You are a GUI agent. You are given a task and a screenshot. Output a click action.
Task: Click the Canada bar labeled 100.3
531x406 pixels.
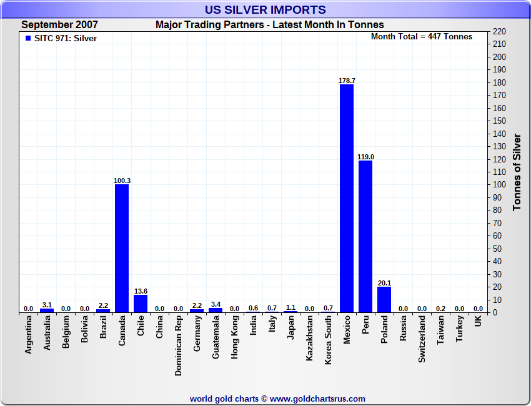tap(122, 249)
